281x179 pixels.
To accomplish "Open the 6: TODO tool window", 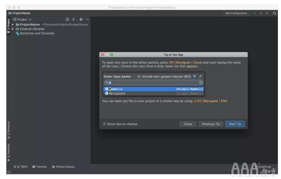I will point(20,167).
